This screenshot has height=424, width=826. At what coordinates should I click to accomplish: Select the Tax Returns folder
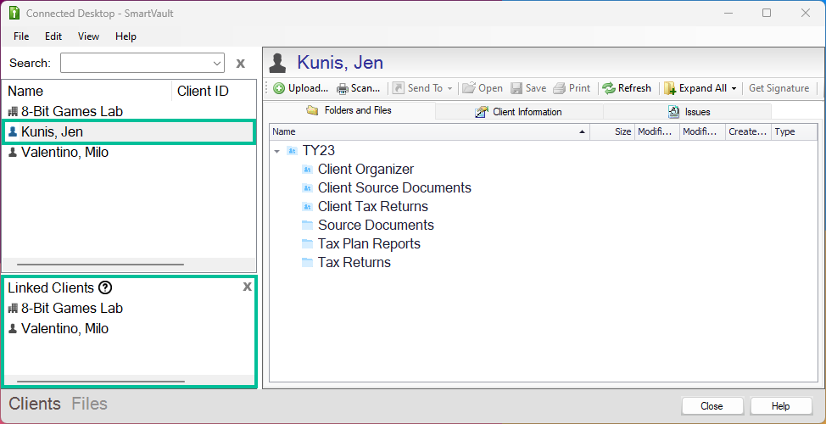point(354,262)
